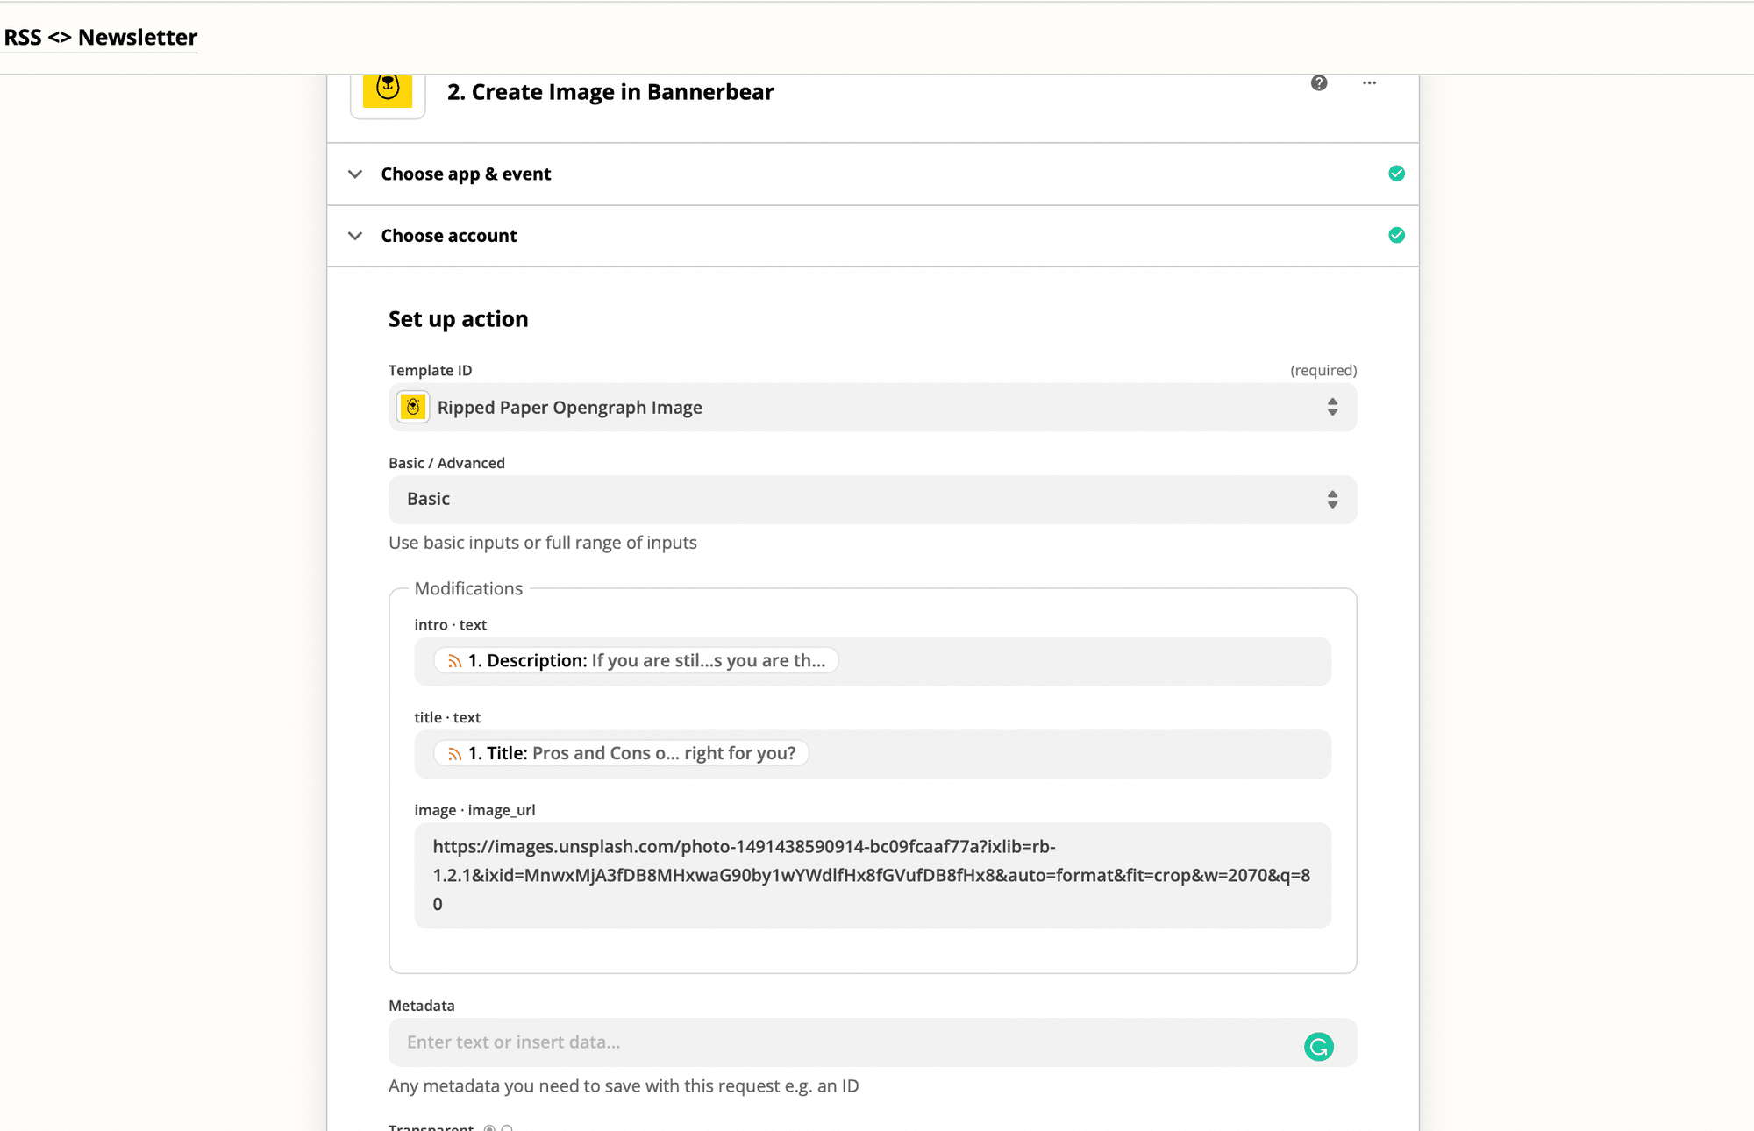Click the Create Image in Bannerbear step title
Image resolution: width=1754 pixels, height=1131 pixels.
(610, 92)
